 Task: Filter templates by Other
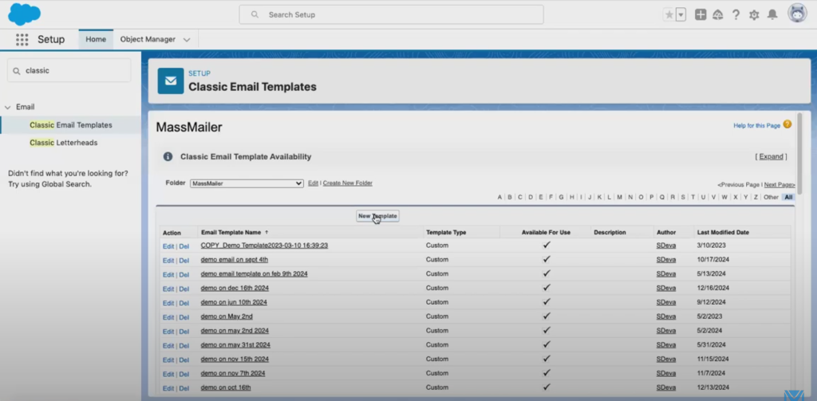(x=772, y=198)
